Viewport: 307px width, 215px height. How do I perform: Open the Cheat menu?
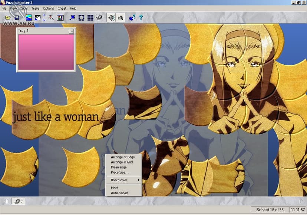pos(62,9)
